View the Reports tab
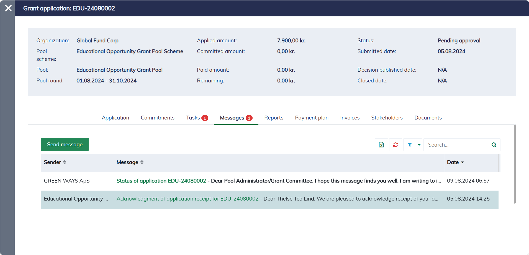Screen dimensions: 529x255 click(274, 118)
